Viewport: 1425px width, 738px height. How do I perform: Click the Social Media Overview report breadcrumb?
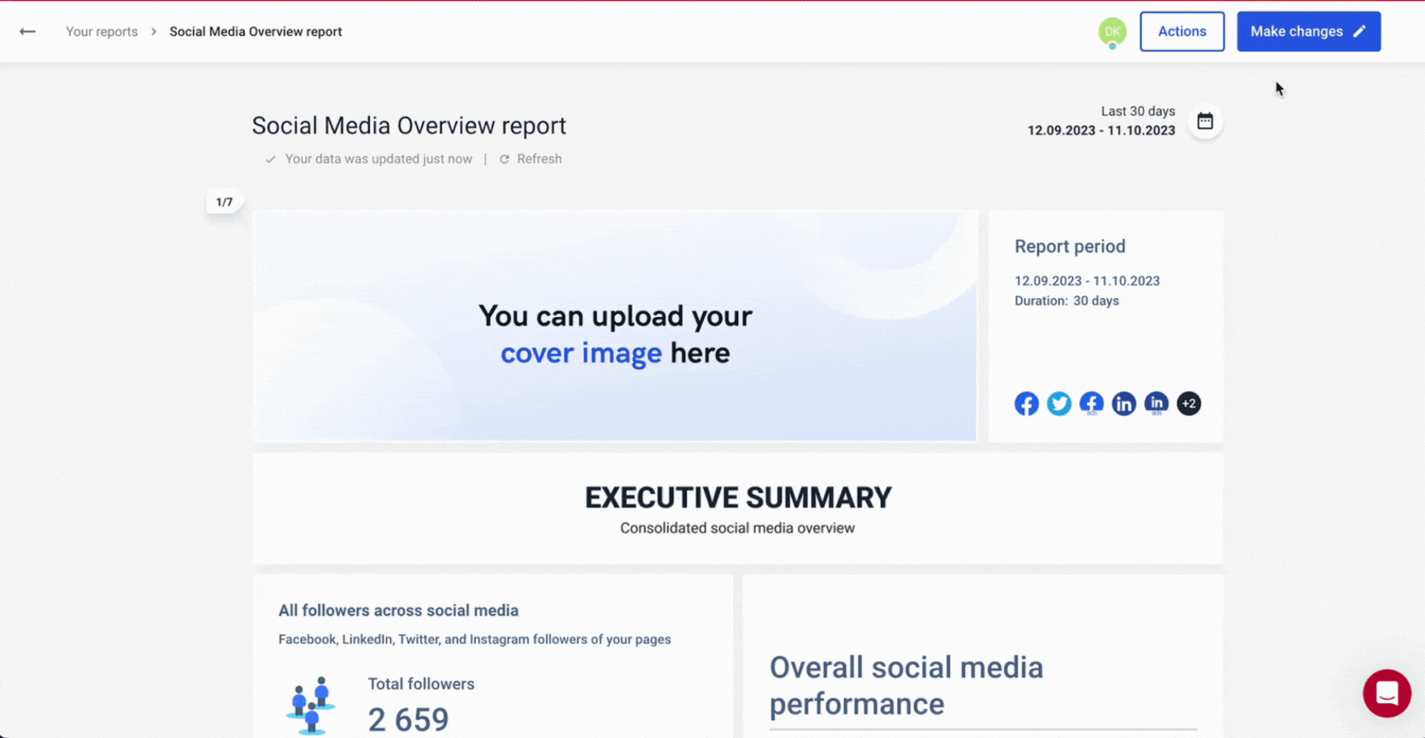(x=255, y=32)
